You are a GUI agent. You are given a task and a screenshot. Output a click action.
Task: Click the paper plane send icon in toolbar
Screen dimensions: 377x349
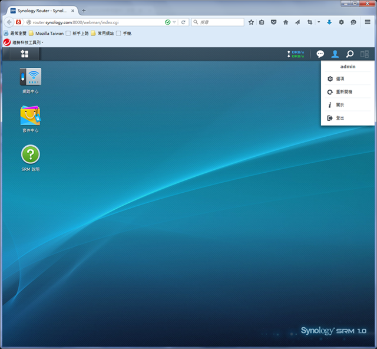coord(297,22)
